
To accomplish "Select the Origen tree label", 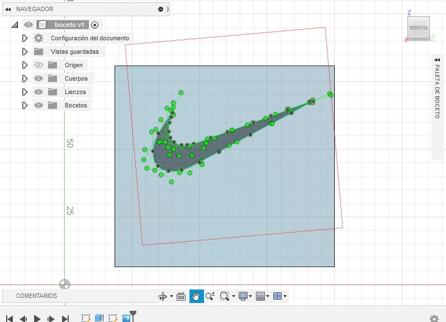I will pos(74,65).
